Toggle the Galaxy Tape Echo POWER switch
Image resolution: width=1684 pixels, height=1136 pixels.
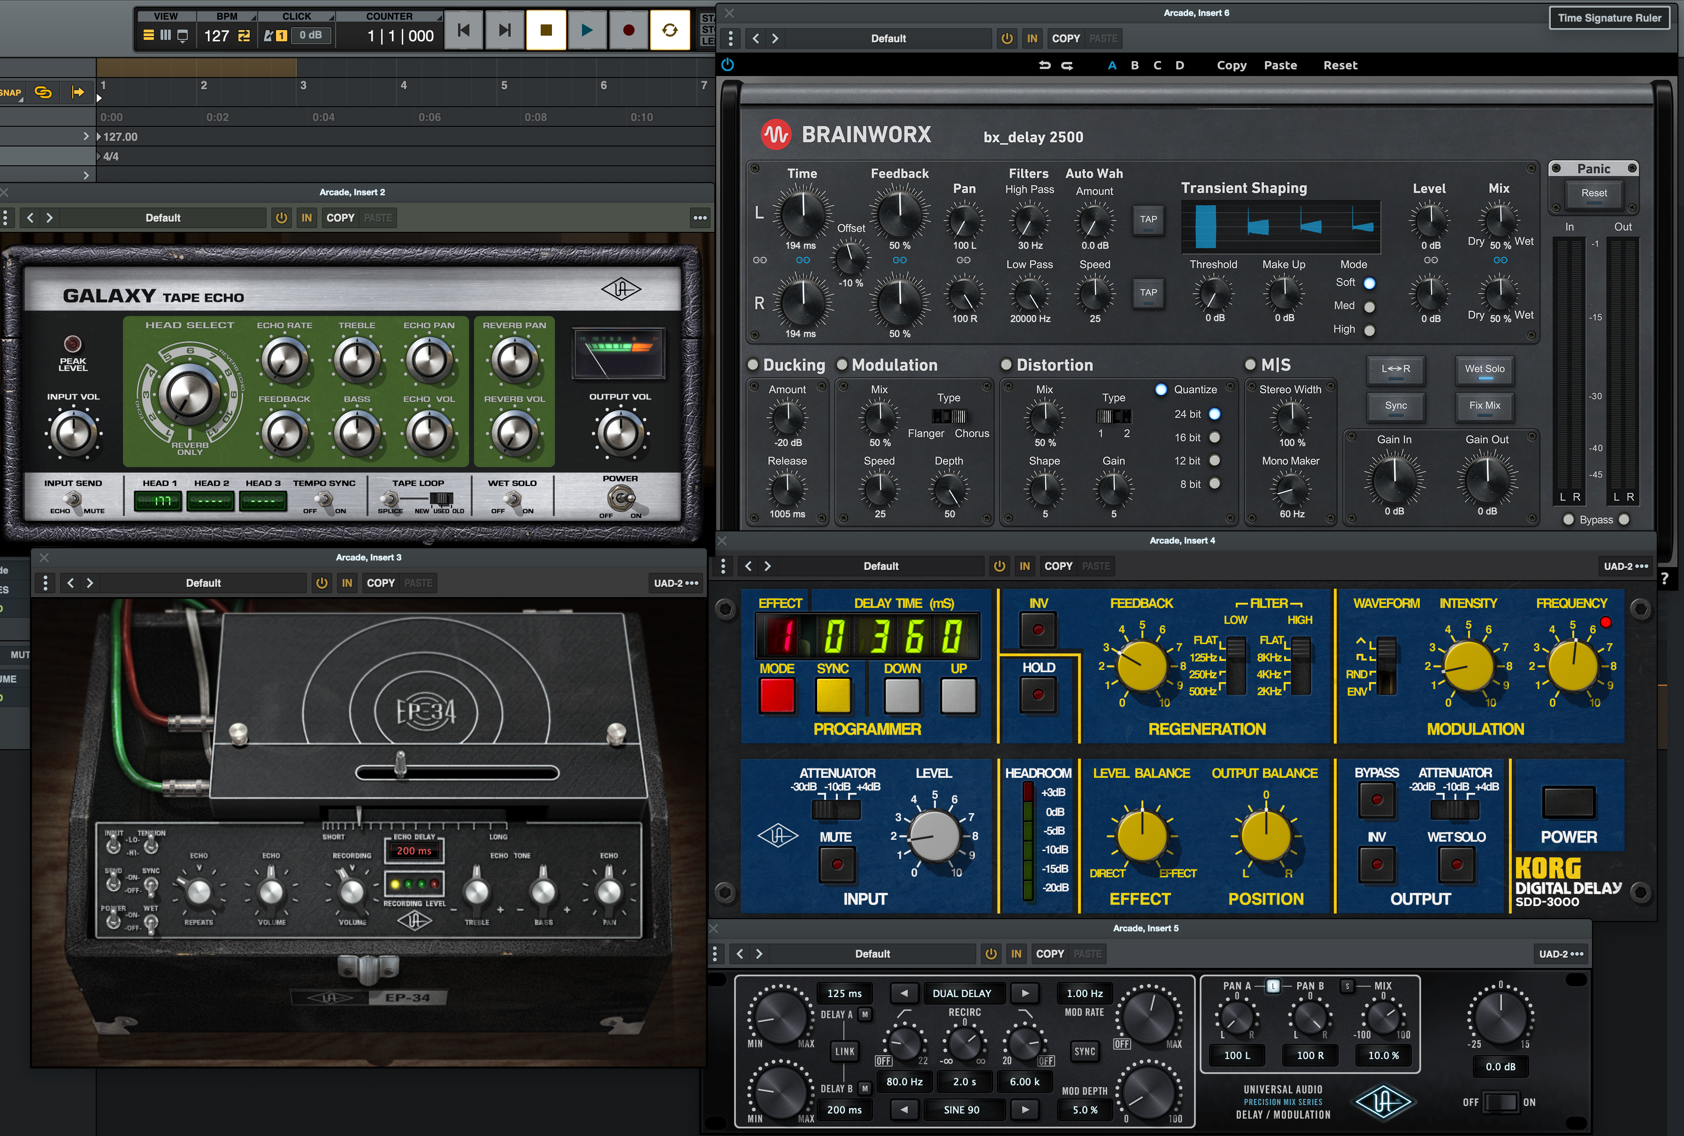[621, 498]
